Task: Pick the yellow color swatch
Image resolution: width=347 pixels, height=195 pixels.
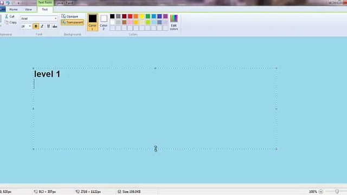Action: (142, 16)
